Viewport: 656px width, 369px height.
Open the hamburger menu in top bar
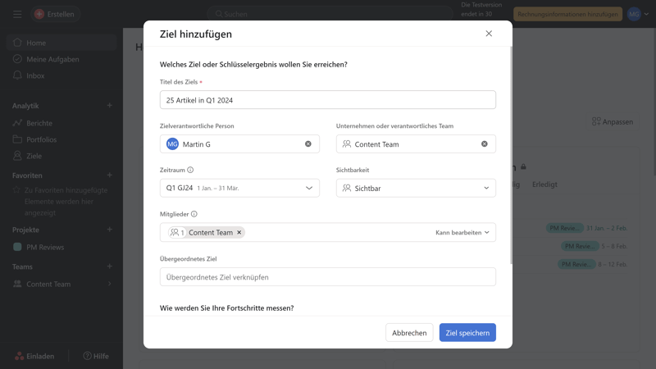17,14
